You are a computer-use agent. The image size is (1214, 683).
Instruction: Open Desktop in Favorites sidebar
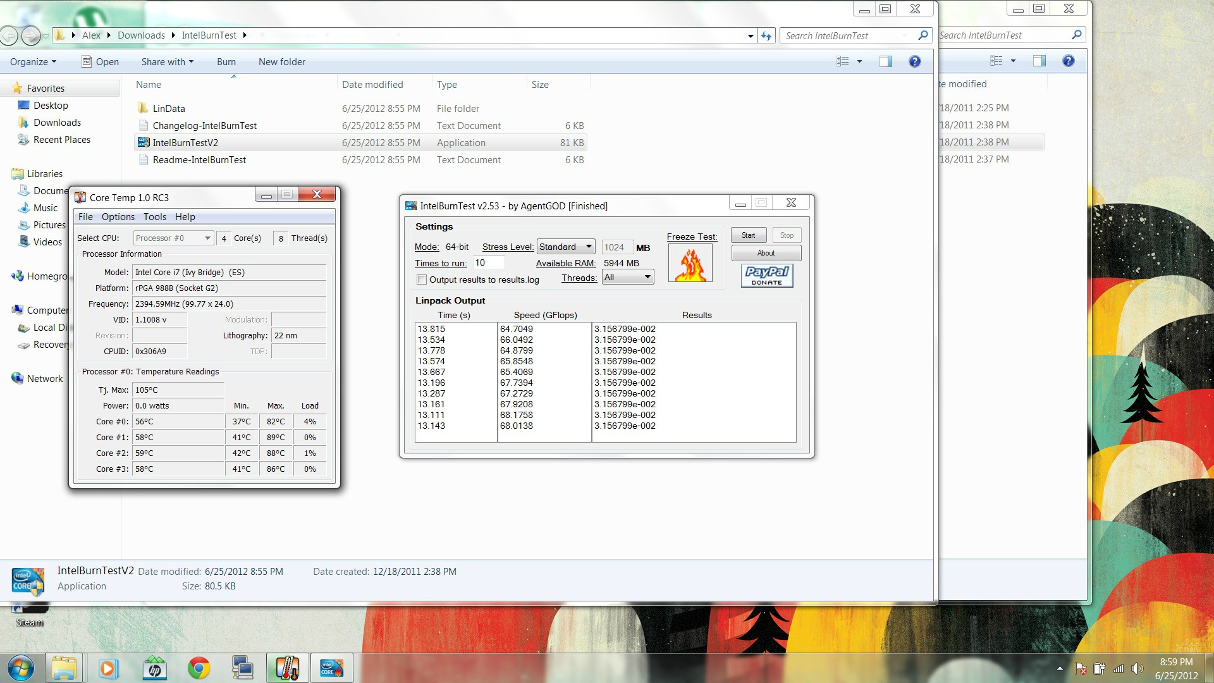[x=51, y=105]
